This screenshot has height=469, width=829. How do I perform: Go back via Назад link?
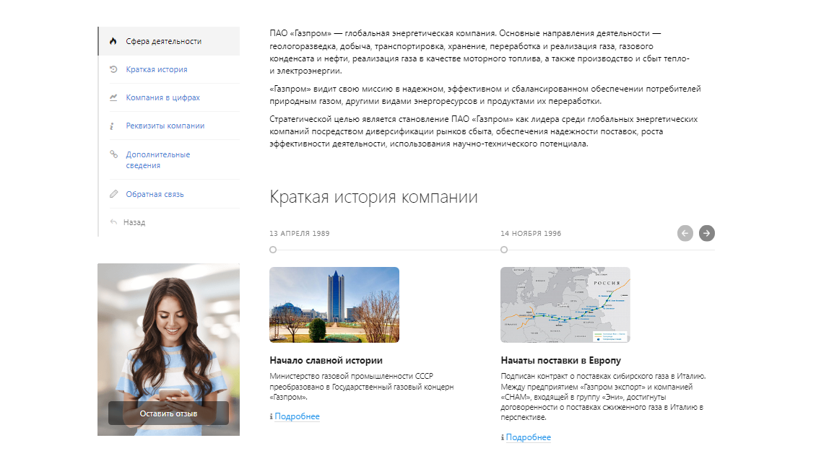point(134,222)
